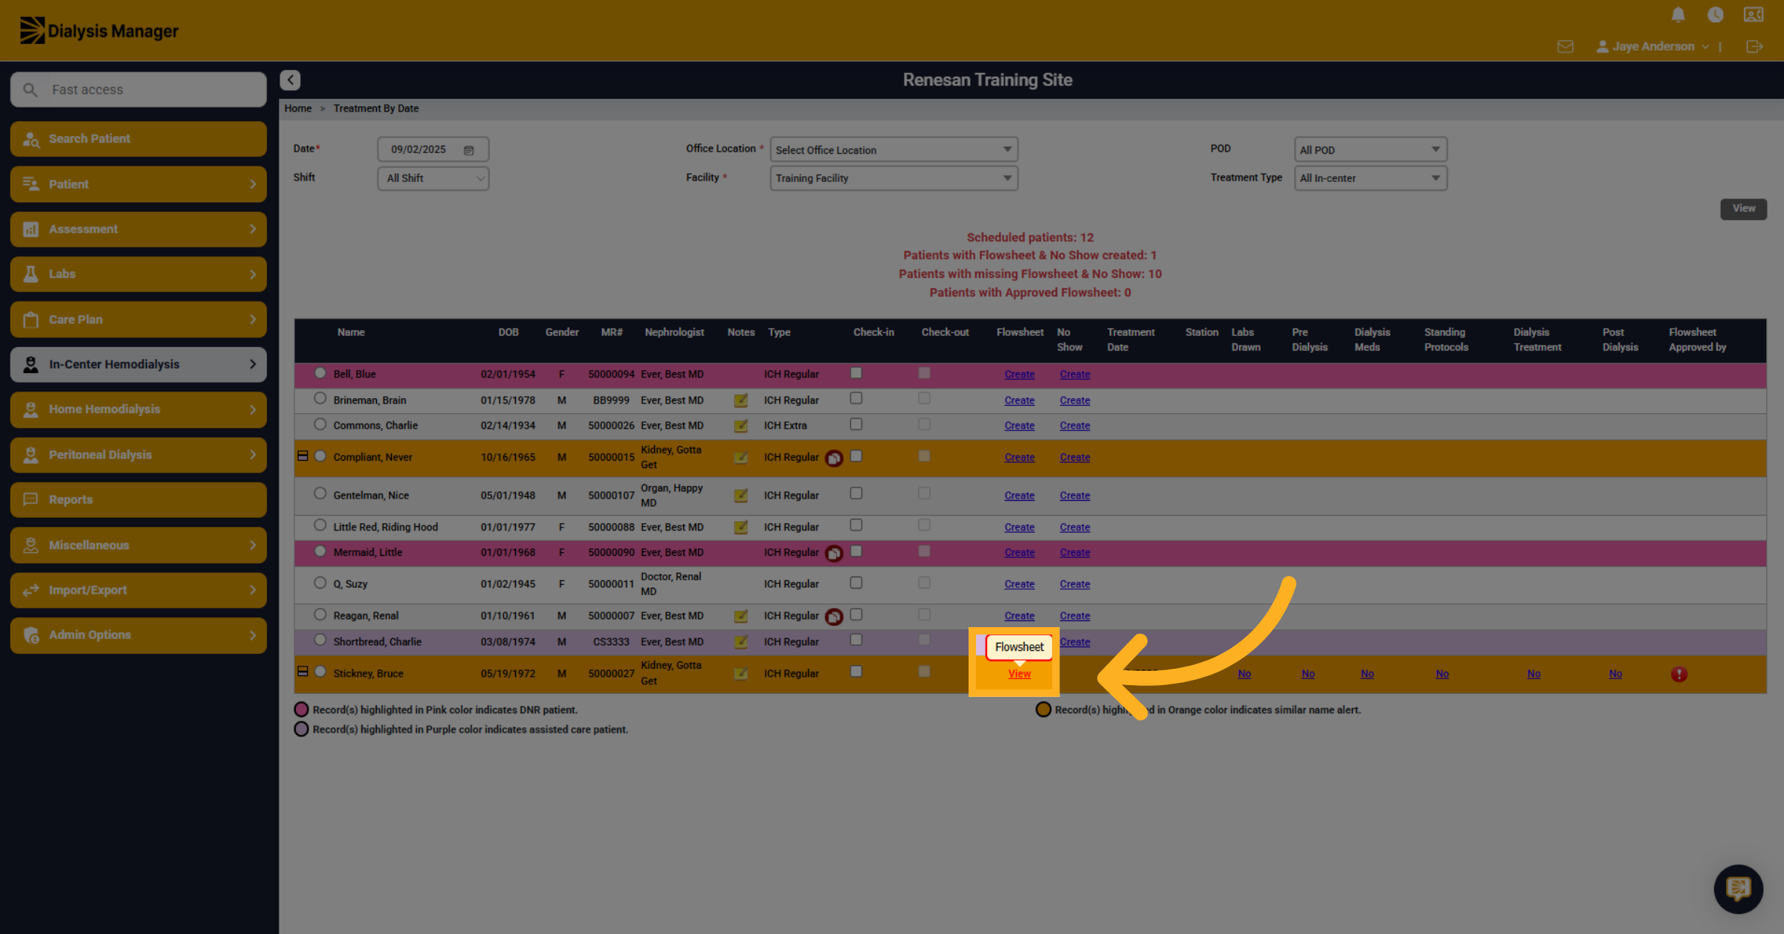Open the All Shift dropdown
1784x934 pixels.
433,178
